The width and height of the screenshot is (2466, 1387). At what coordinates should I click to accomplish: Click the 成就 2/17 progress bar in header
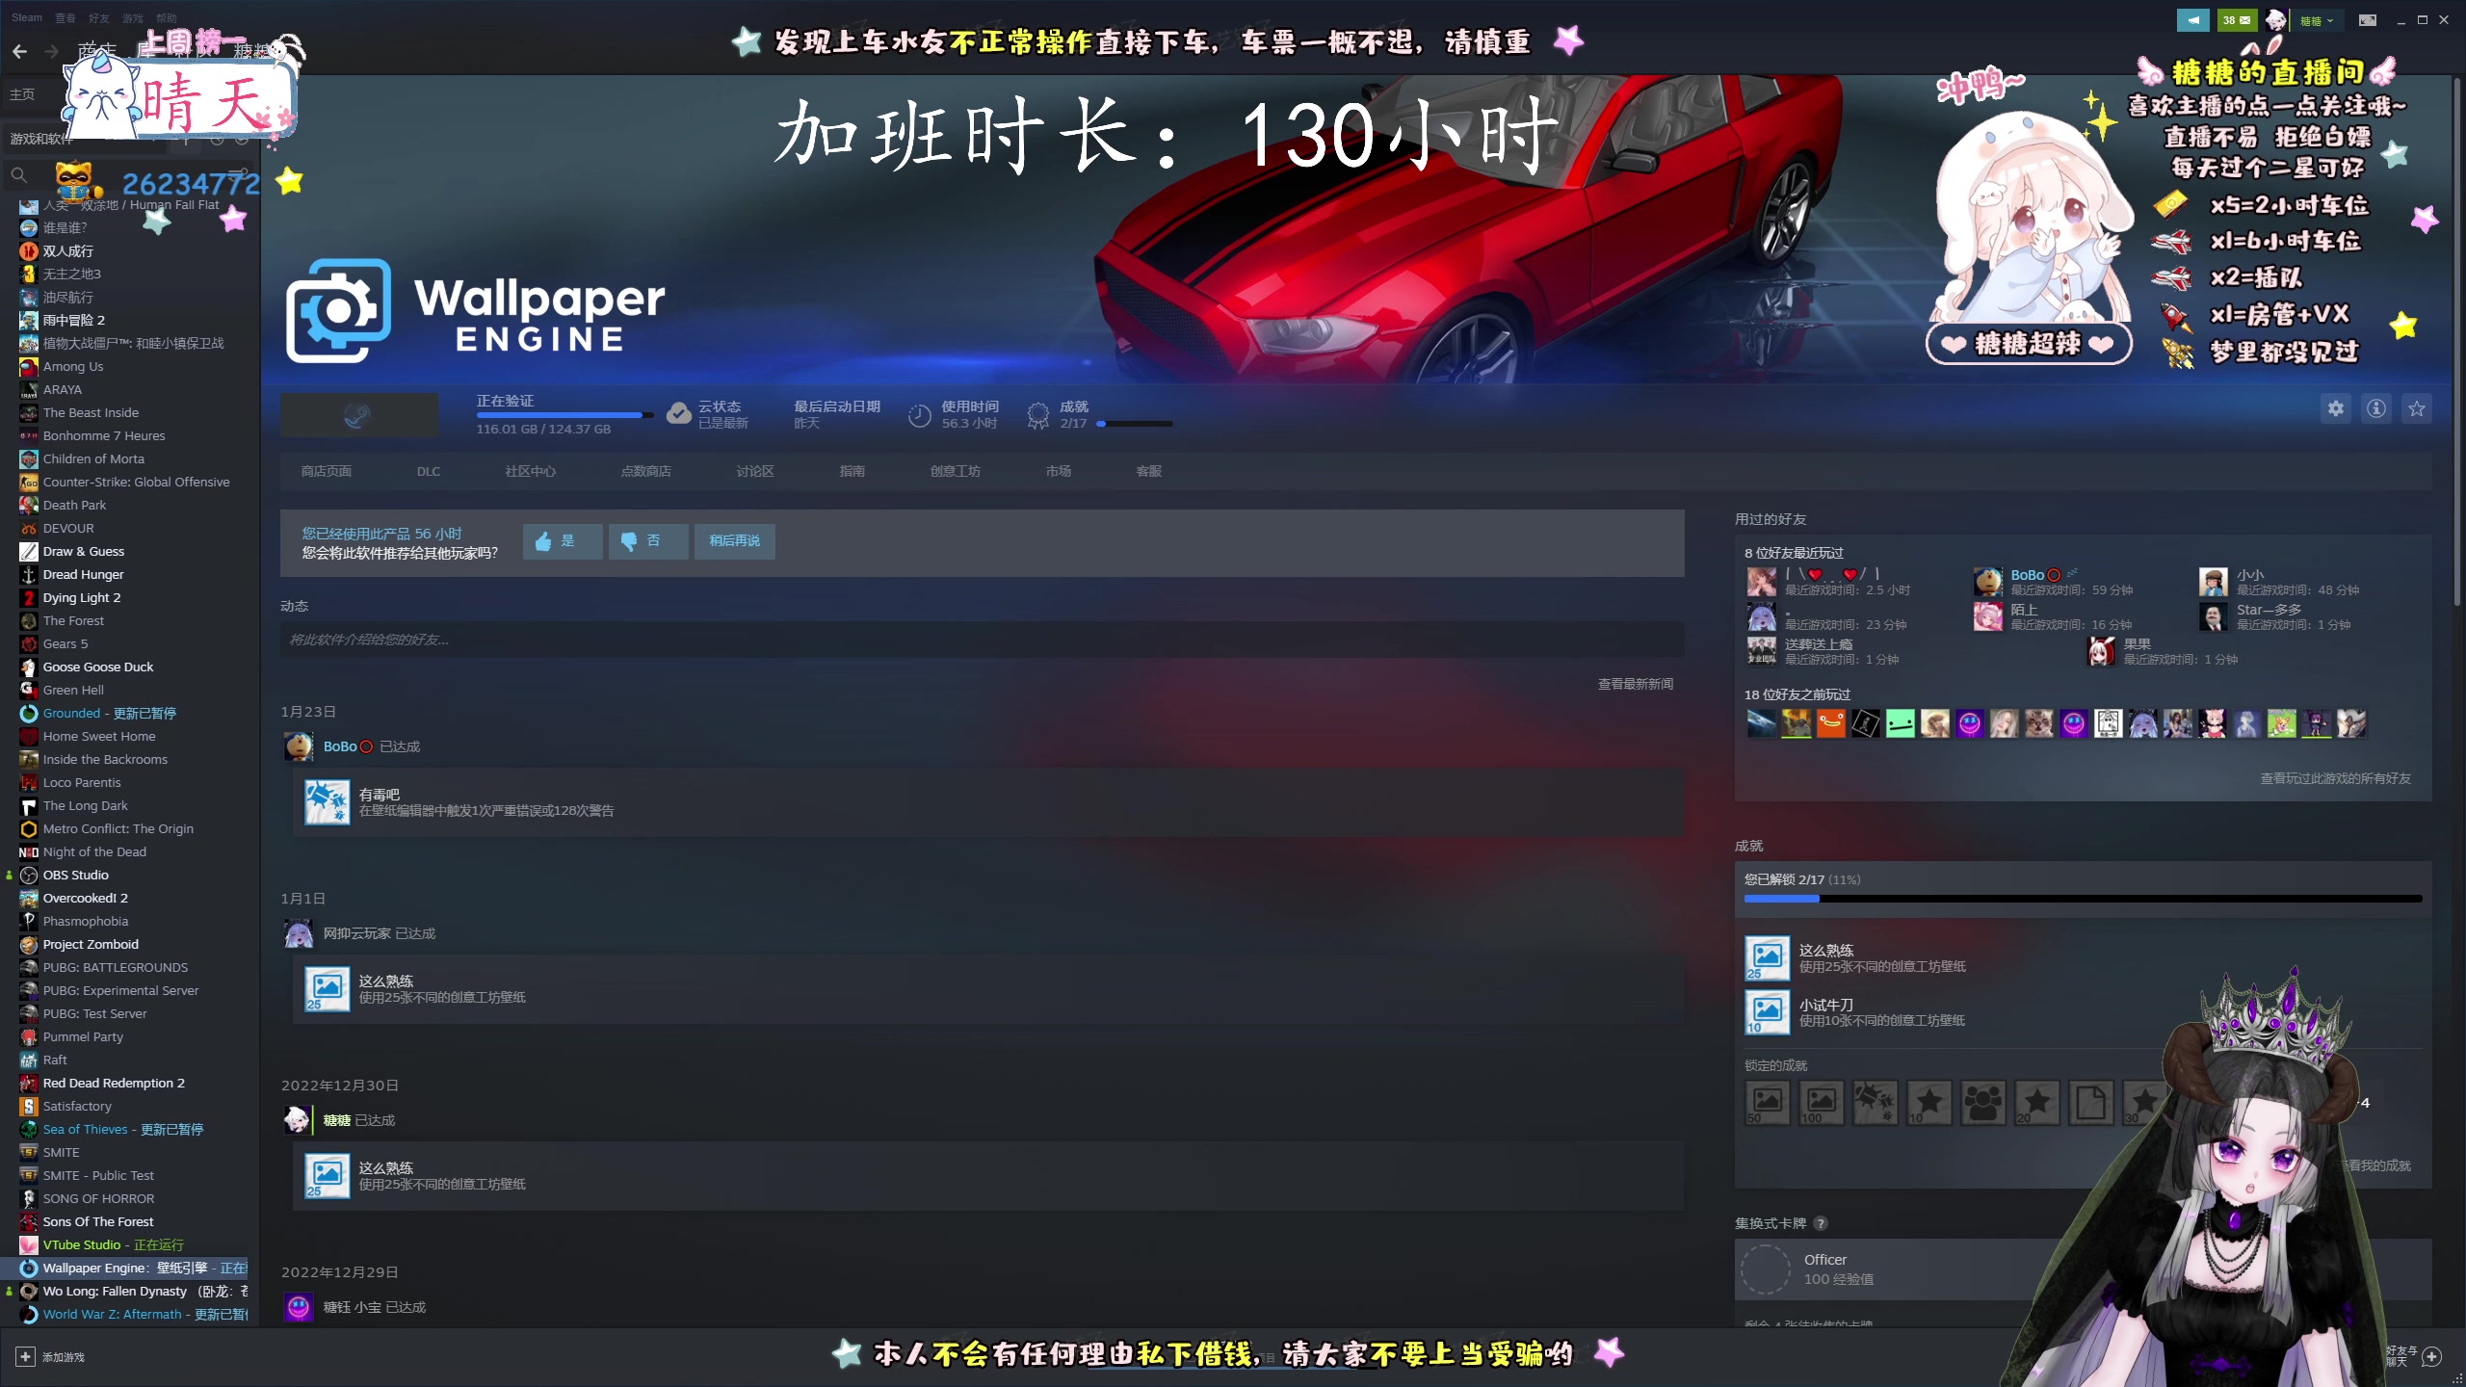[x=1135, y=424]
